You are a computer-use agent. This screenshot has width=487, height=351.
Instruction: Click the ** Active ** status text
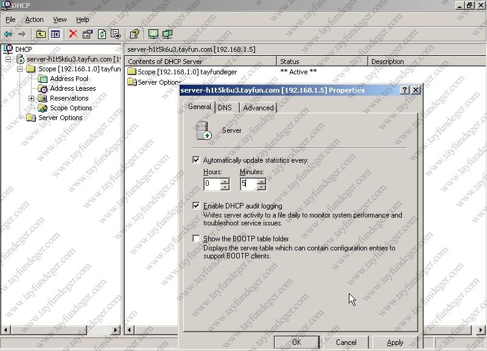pyautogui.click(x=298, y=72)
